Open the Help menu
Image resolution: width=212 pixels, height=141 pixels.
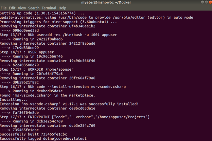pos(62,8)
